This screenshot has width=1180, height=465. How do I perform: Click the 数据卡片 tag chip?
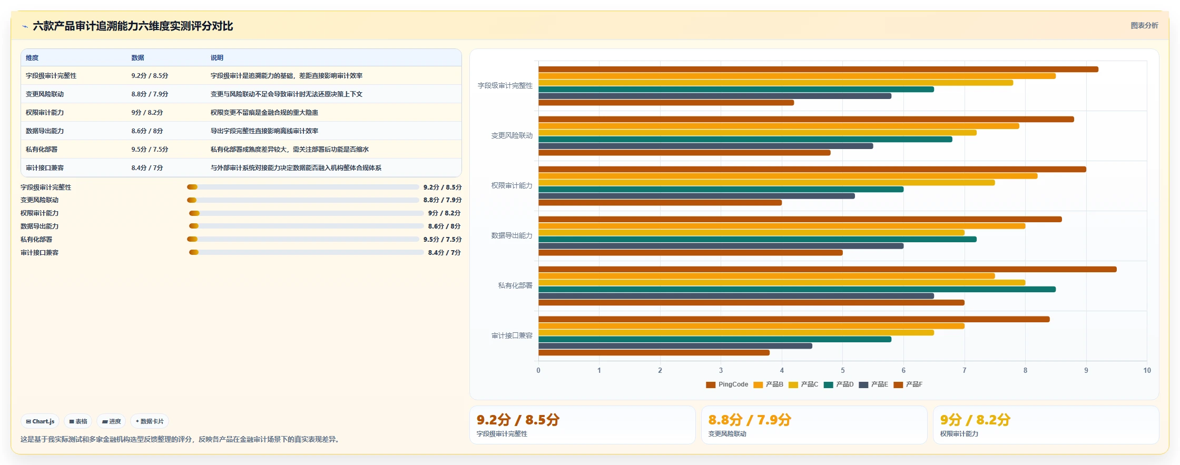tap(150, 421)
